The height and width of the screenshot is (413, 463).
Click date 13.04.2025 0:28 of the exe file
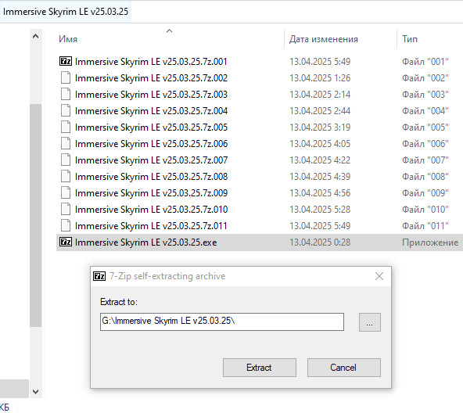[x=320, y=242]
